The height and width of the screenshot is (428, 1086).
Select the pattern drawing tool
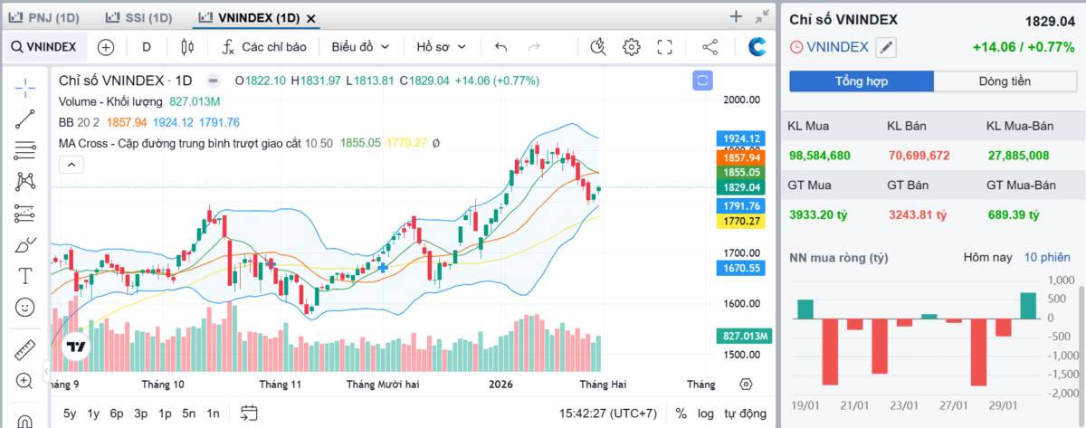(x=25, y=181)
